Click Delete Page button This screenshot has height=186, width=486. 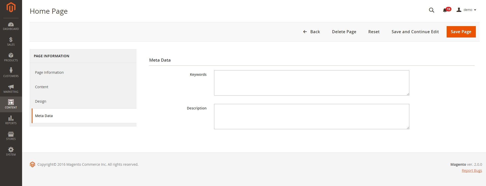pos(344,32)
